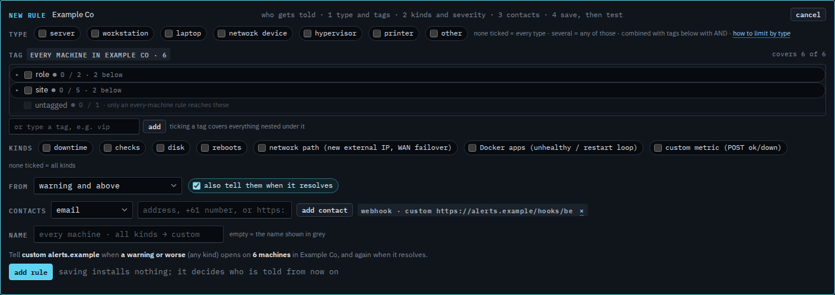The width and height of the screenshot is (835, 295).
Task: Click the none ticked = all kinds text
Action: point(42,165)
